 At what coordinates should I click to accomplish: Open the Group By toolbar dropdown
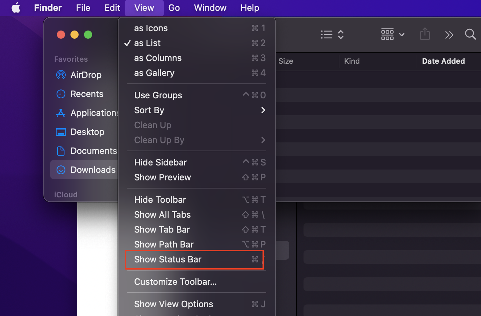point(393,35)
